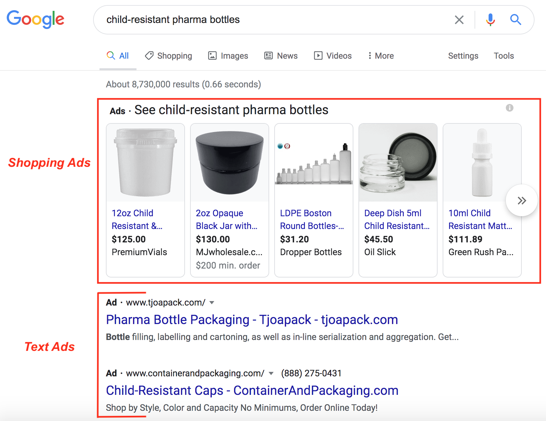Open the Deep Dish 5ml jar image
546x421 pixels.
point(398,163)
